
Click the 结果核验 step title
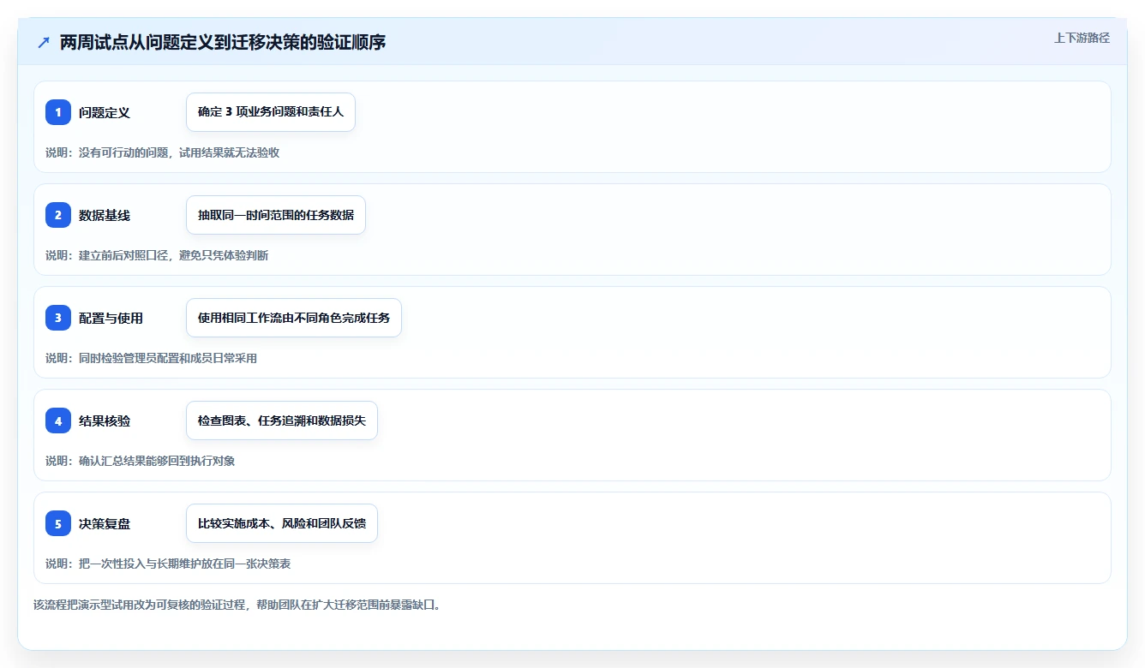pos(105,420)
